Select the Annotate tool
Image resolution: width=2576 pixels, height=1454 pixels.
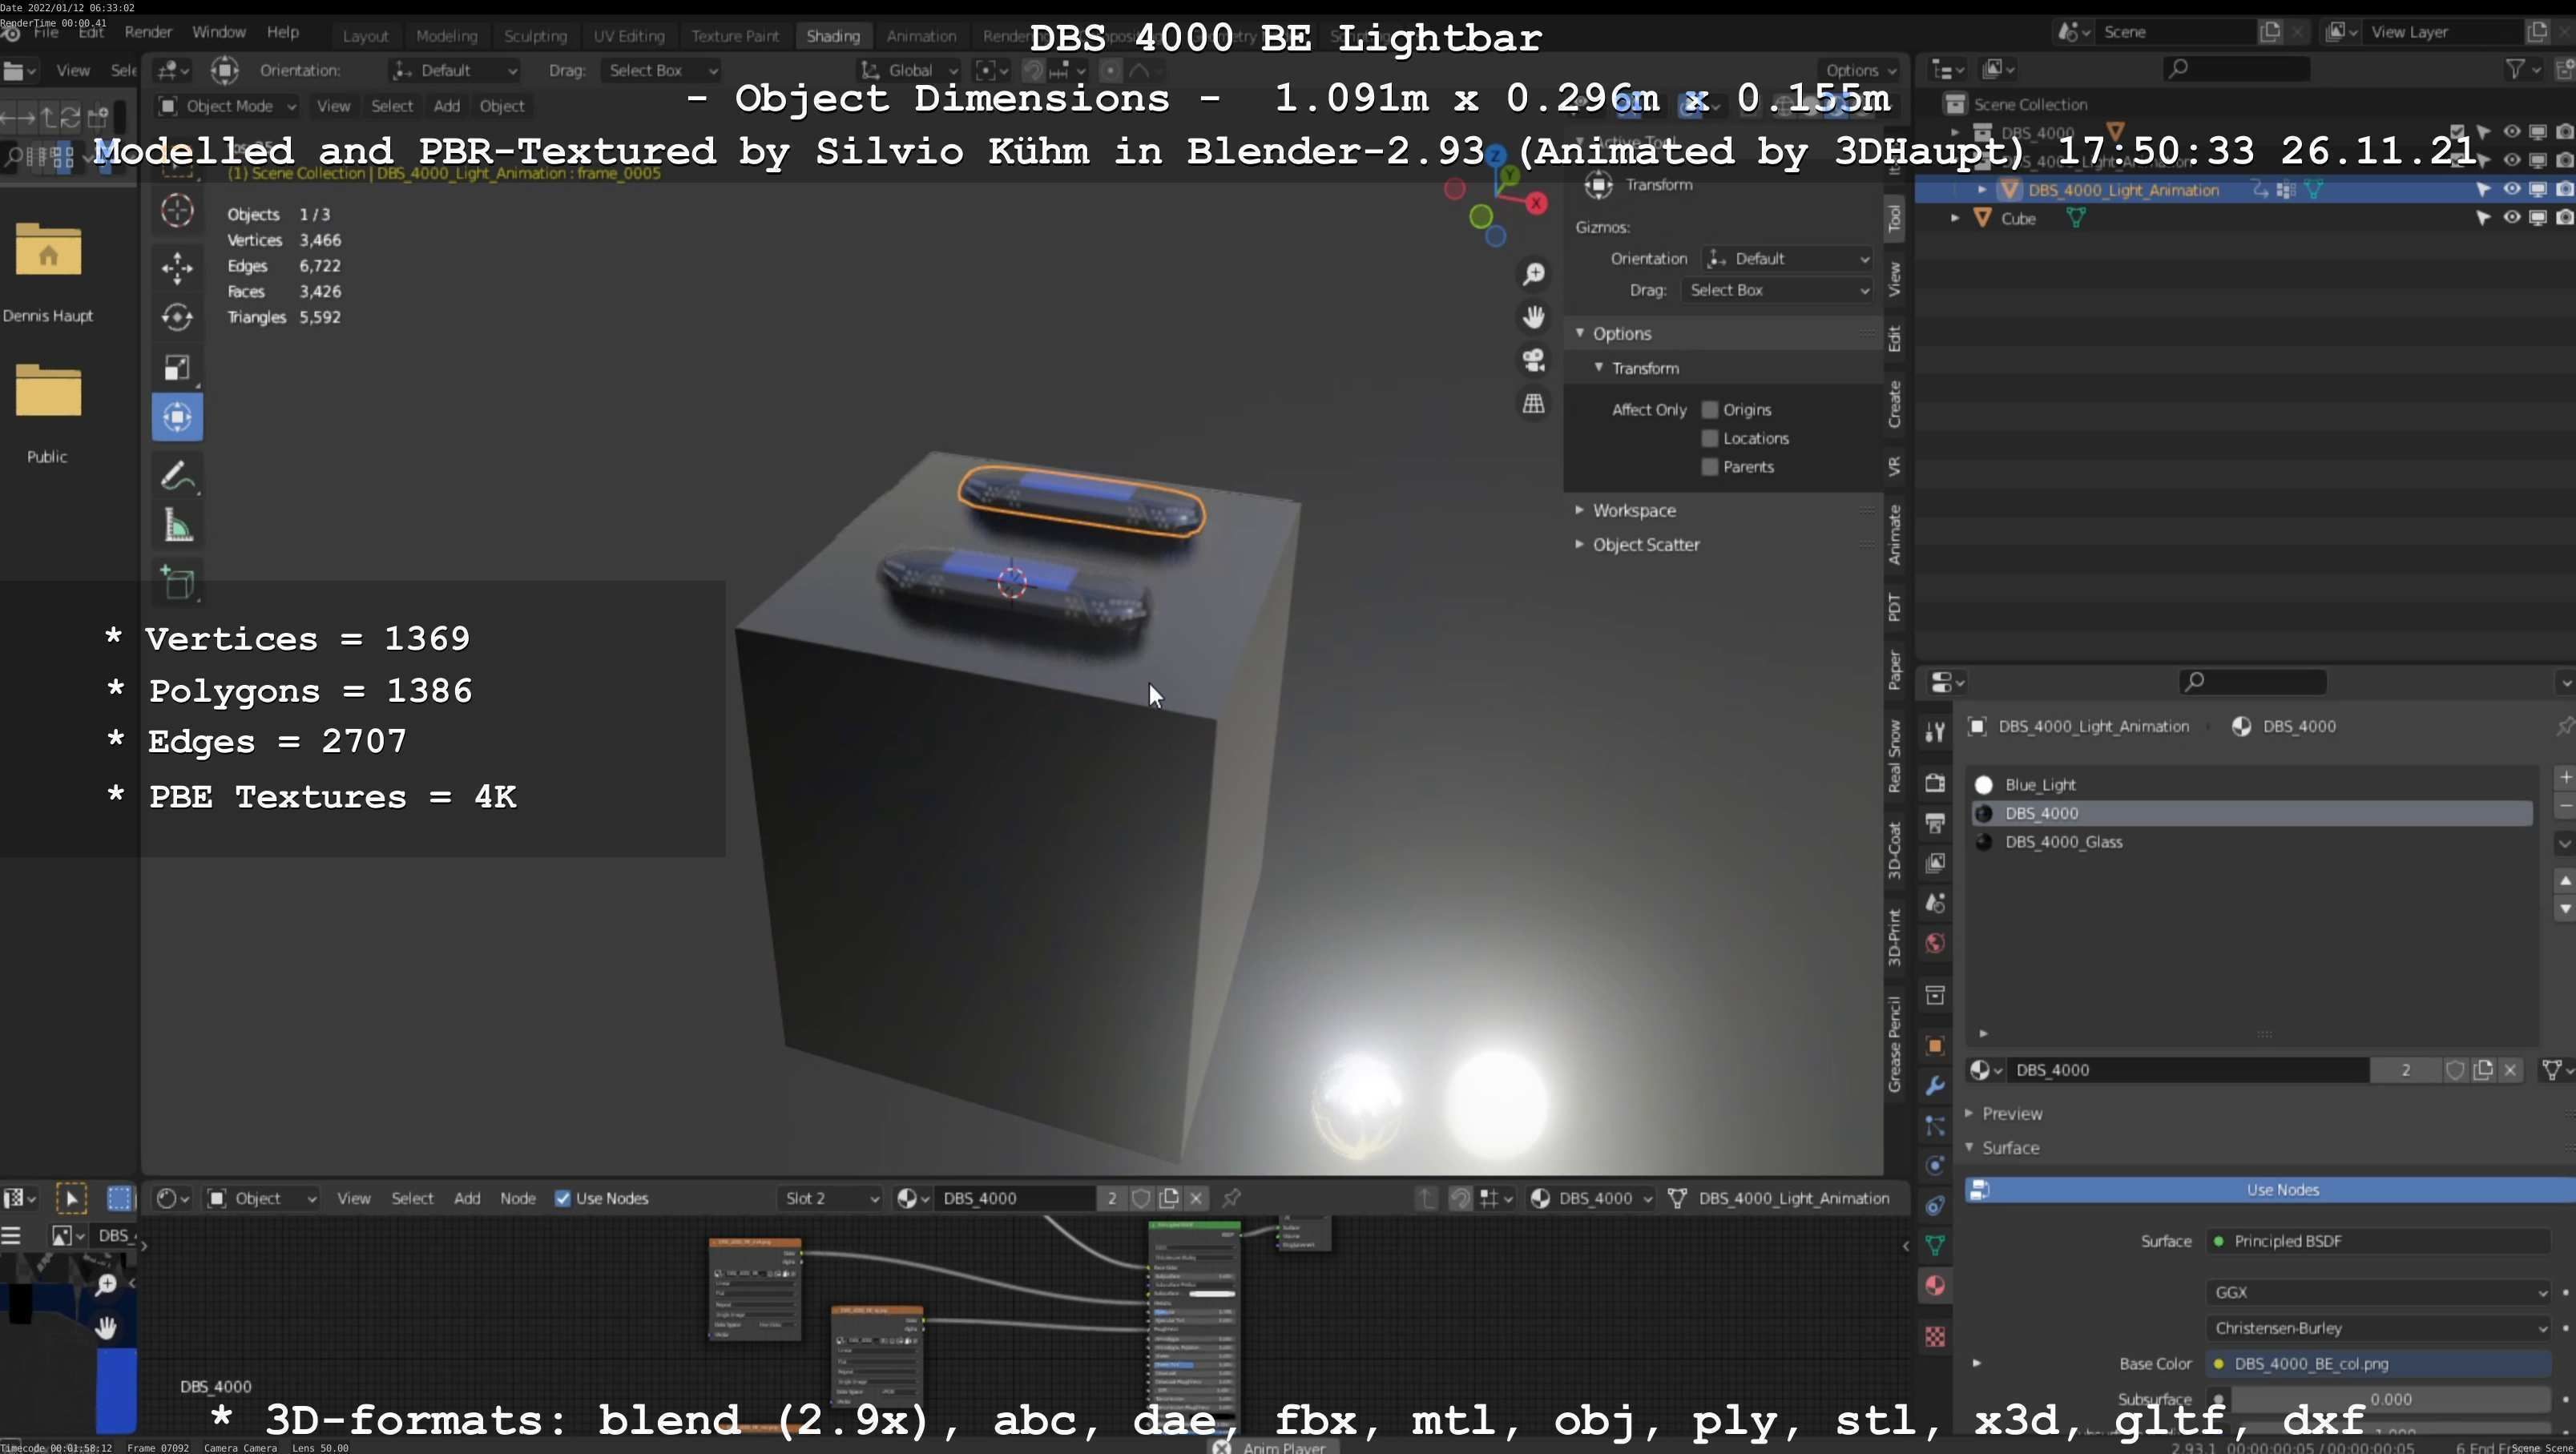pyautogui.click(x=177, y=476)
